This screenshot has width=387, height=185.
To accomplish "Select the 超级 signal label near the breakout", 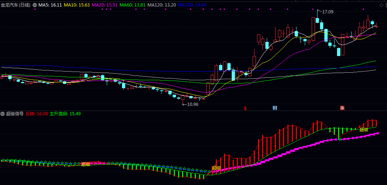I will click(216, 168).
